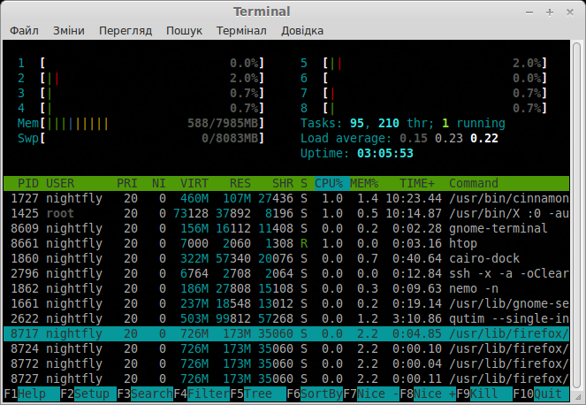This screenshot has height=405, width=586.
Task: Sort by the TIME+ column header
Action: (417, 183)
